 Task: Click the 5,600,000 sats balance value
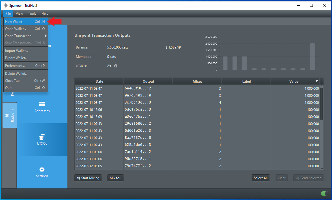coord(118,47)
